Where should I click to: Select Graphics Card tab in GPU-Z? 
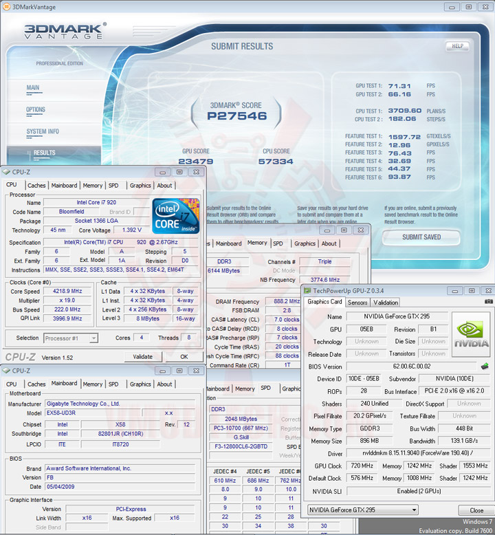324,302
